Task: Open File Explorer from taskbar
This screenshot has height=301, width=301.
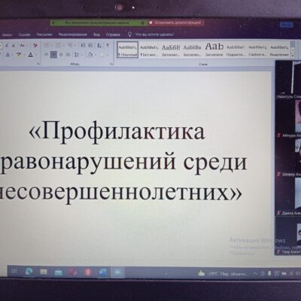Action: (x=44, y=272)
